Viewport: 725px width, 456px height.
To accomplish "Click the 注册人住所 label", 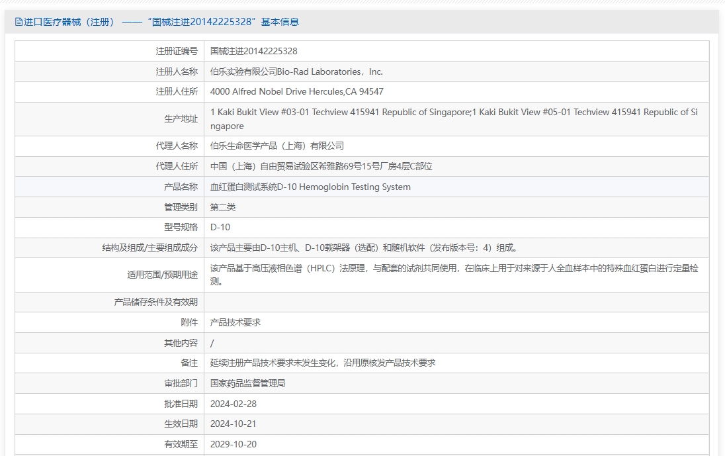I will 177,91.
